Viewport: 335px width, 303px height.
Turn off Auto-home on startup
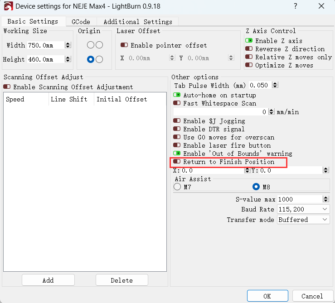click(177, 95)
